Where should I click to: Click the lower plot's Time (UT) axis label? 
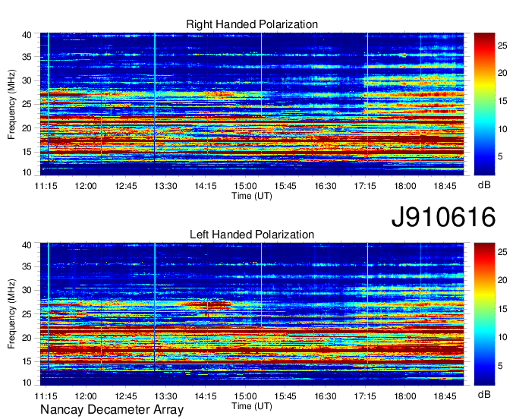point(252,406)
